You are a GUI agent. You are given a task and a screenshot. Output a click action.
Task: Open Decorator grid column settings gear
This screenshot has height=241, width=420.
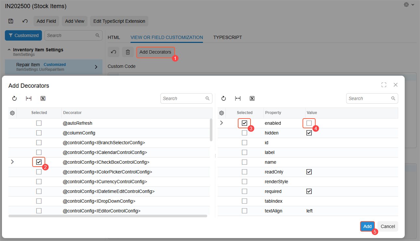pyautogui.click(x=12, y=113)
